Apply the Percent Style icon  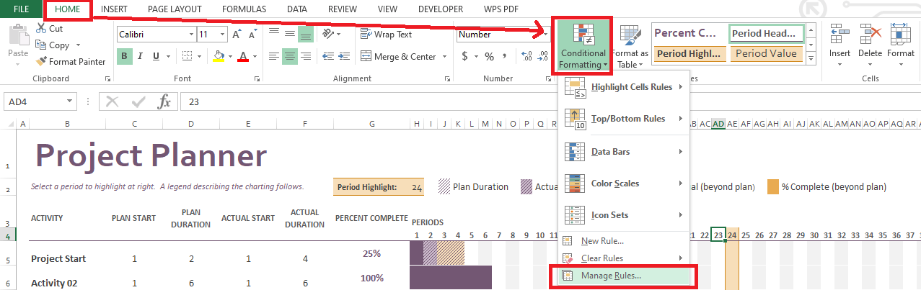coord(489,56)
